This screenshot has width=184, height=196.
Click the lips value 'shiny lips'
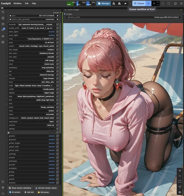click(50, 71)
